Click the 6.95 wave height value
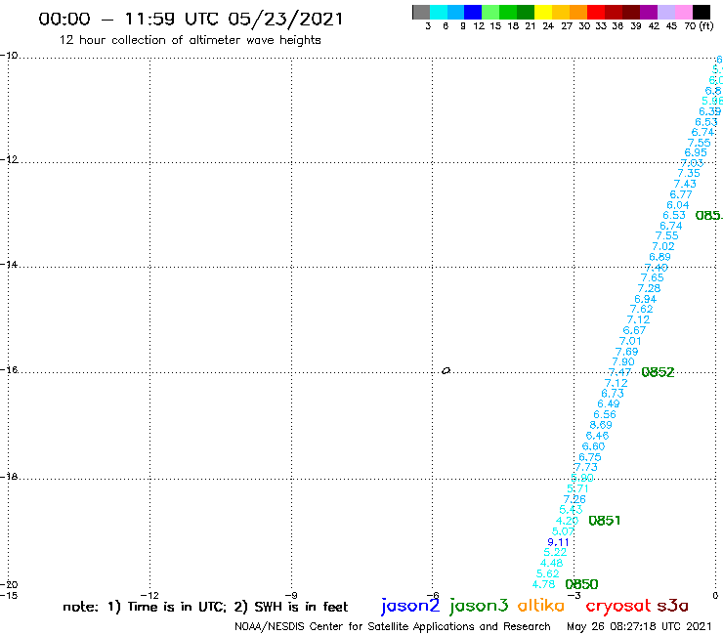The width and height of the screenshot is (723, 635). tap(696, 152)
